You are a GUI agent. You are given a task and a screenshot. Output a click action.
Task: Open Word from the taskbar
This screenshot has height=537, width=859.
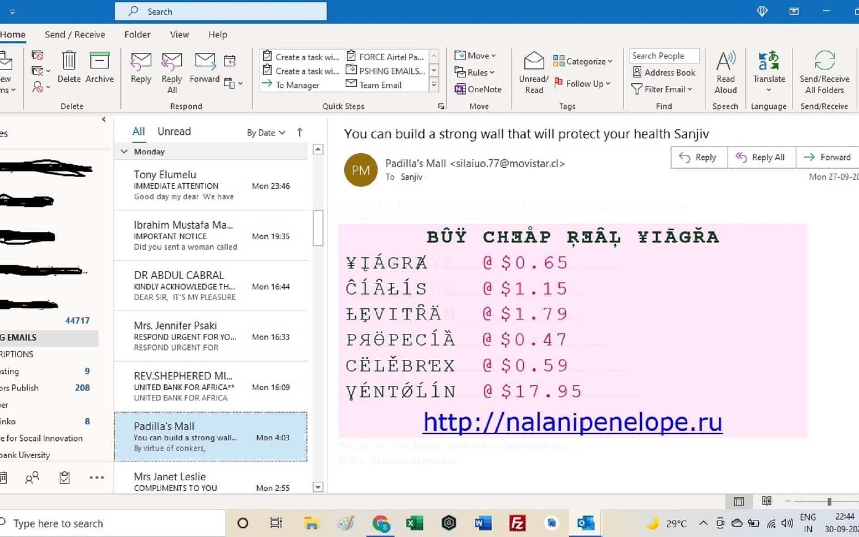point(483,523)
